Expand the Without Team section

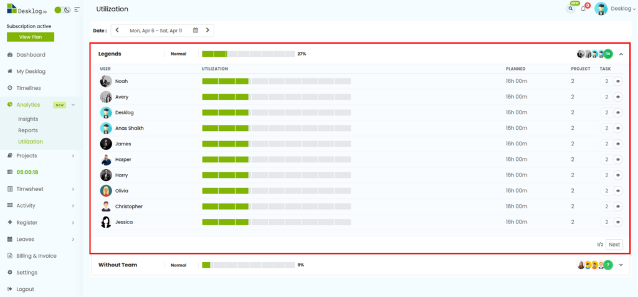[x=621, y=265]
